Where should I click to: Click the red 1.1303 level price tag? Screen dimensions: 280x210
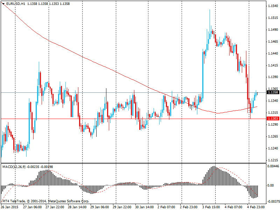[x=273, y=119]
